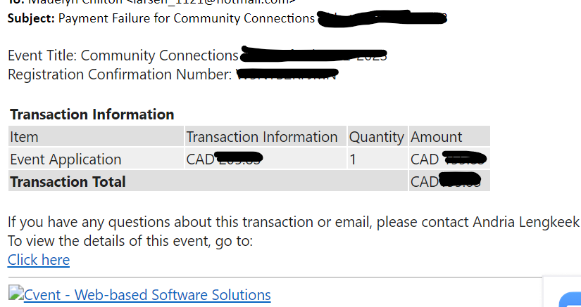The width and height of the screenshot is (581, 307).
Task: Select the 'Payment Failure for Community Connections' subject text
Action: pyautogui.click(x=187, y=18)
